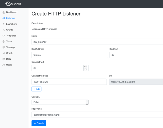Screen dimensions: 163x128
Task: Click the Templates code brackets icon
Action: click(4, 36)
